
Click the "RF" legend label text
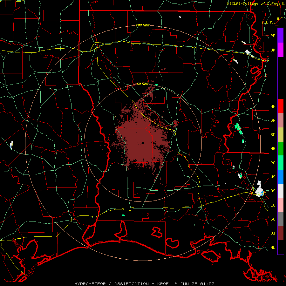click(273, 36)
